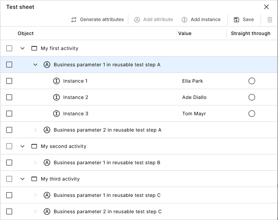This screenshot has height=220, width=278.
Task: Check the My first activity checkbox
Action: (9, 48)
